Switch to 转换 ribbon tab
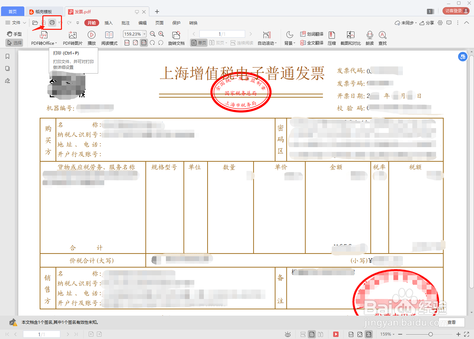This screenshot has width=474, height=339. pos(193,23)
